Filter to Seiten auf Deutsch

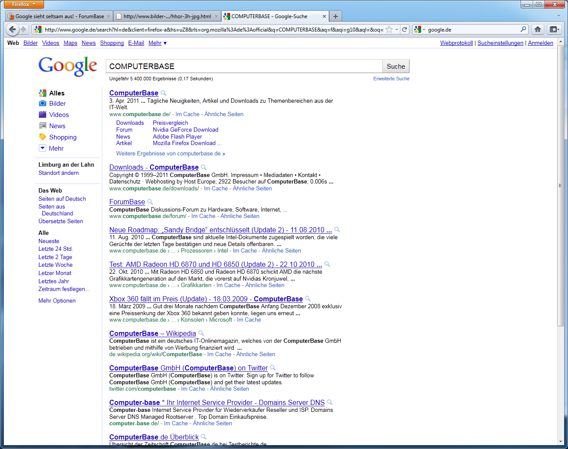tap(62, 199)
